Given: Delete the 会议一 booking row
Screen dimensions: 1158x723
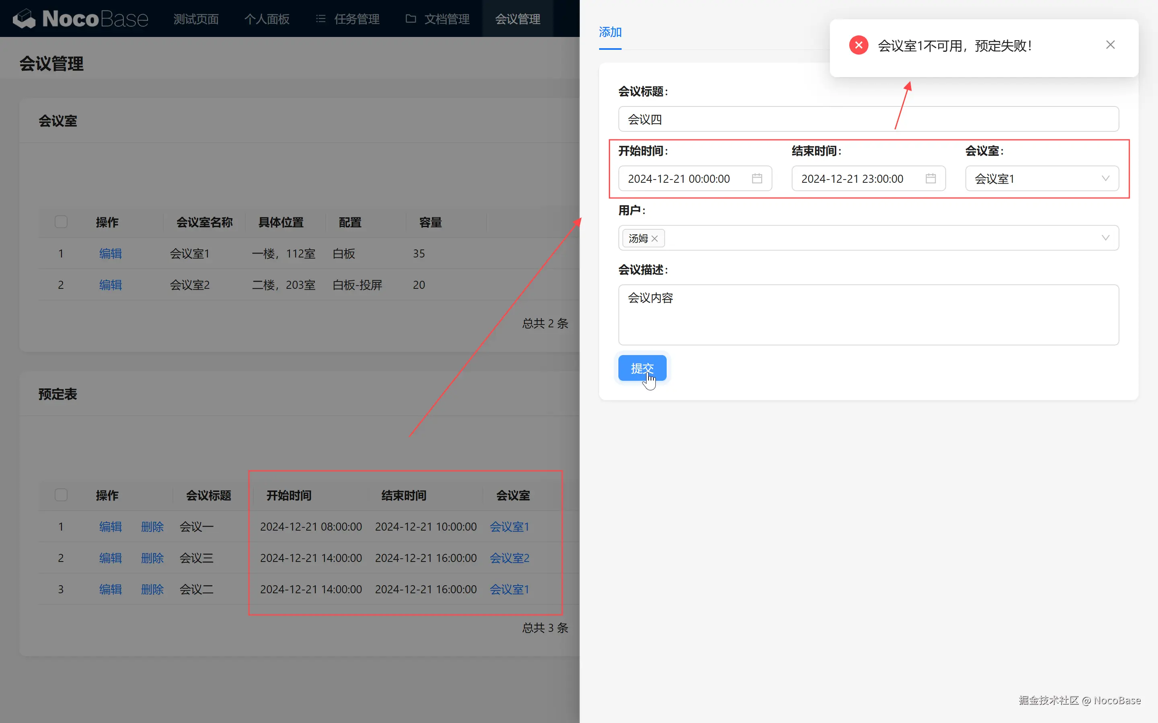Looking at the screenshot, I should (x=152, y=527).
